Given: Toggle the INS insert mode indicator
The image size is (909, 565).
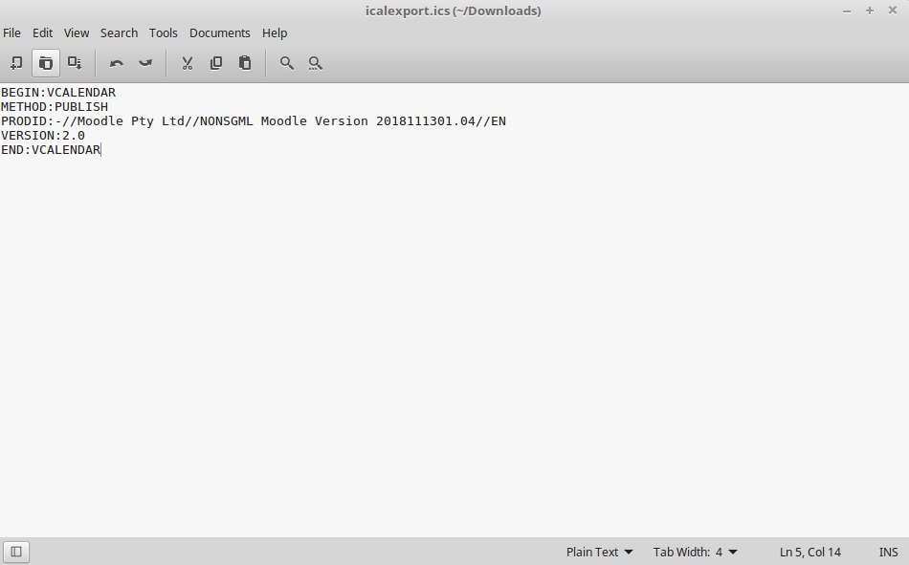Looking at the screenshot, I should 888,553.
